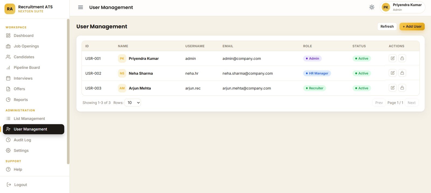431x193 pixels.
Task: Lock user Priyendra Kumar with padlock icon
Action: coord(402,58)
